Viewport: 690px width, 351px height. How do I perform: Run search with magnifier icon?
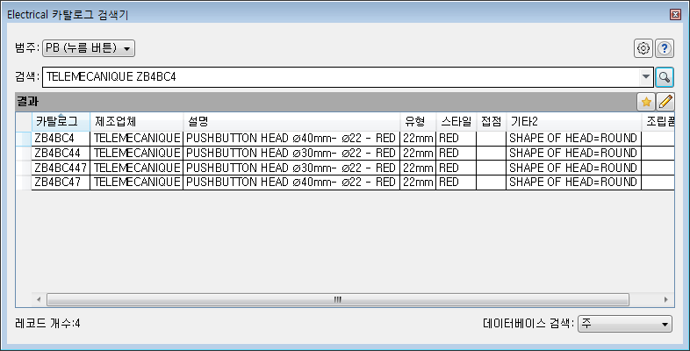pos(665,77)
